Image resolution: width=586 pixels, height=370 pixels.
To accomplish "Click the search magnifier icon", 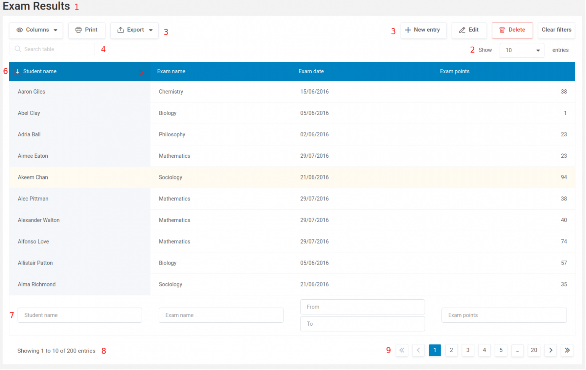I will point(18,49).
